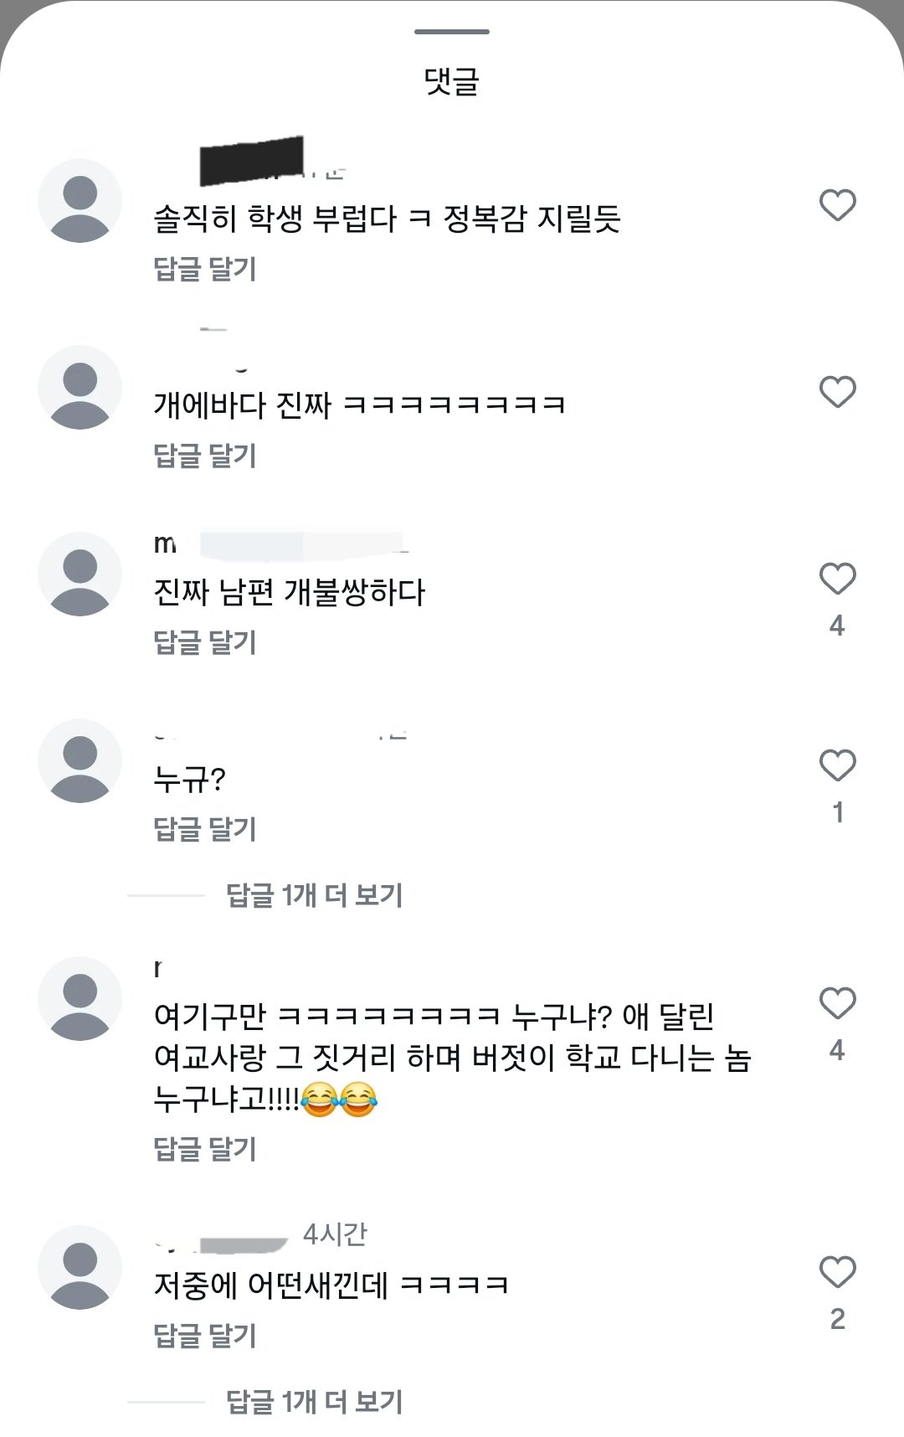View profile picture beside '진짜 남편 개불쌍하다'
904x1437 pixels.
(80, 574)
